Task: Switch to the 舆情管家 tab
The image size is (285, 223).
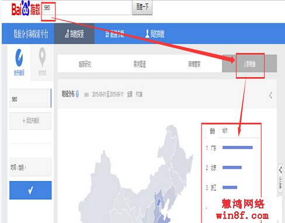Action: tap(194, 64)
